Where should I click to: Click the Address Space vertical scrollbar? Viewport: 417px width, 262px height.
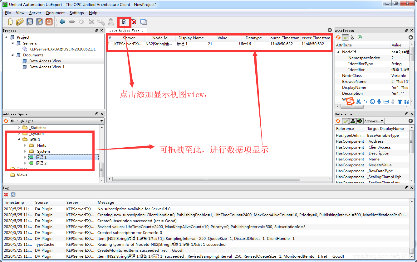click(x=102, y=169)
